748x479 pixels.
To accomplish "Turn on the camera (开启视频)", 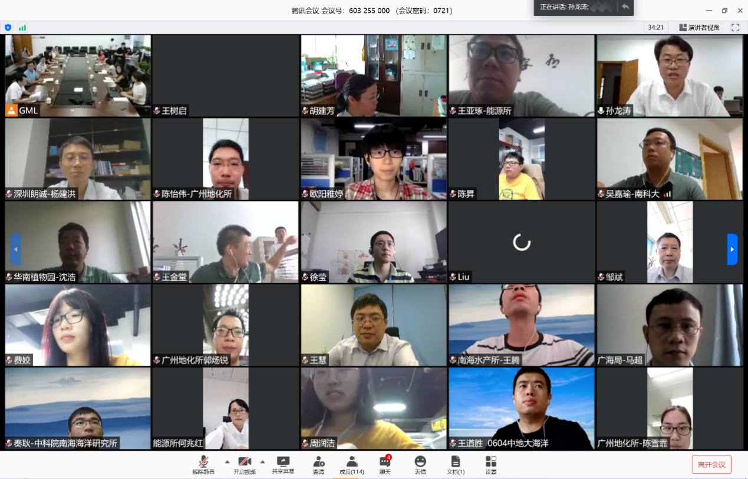I will click(x=244, y=464).
